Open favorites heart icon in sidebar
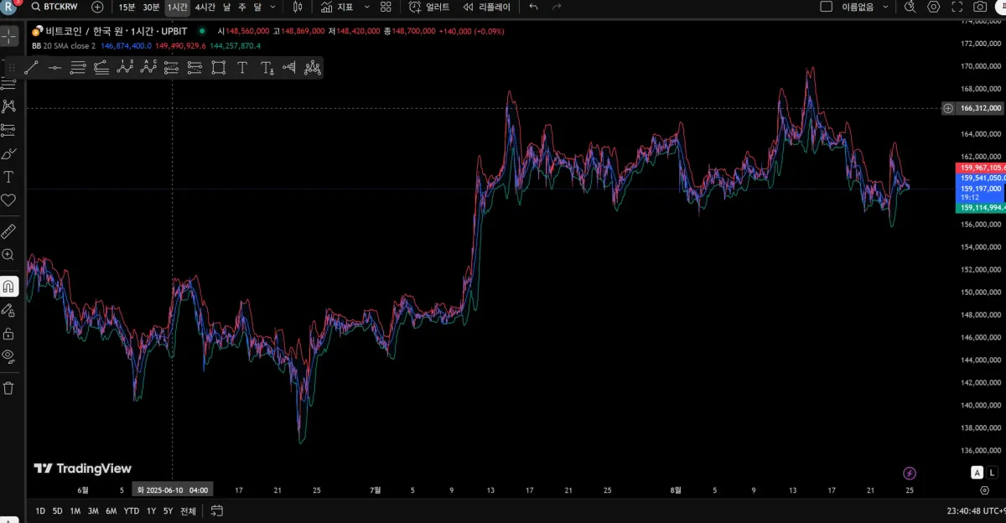This screenshot has width=1006, height=523. click(x=8, y=200)
